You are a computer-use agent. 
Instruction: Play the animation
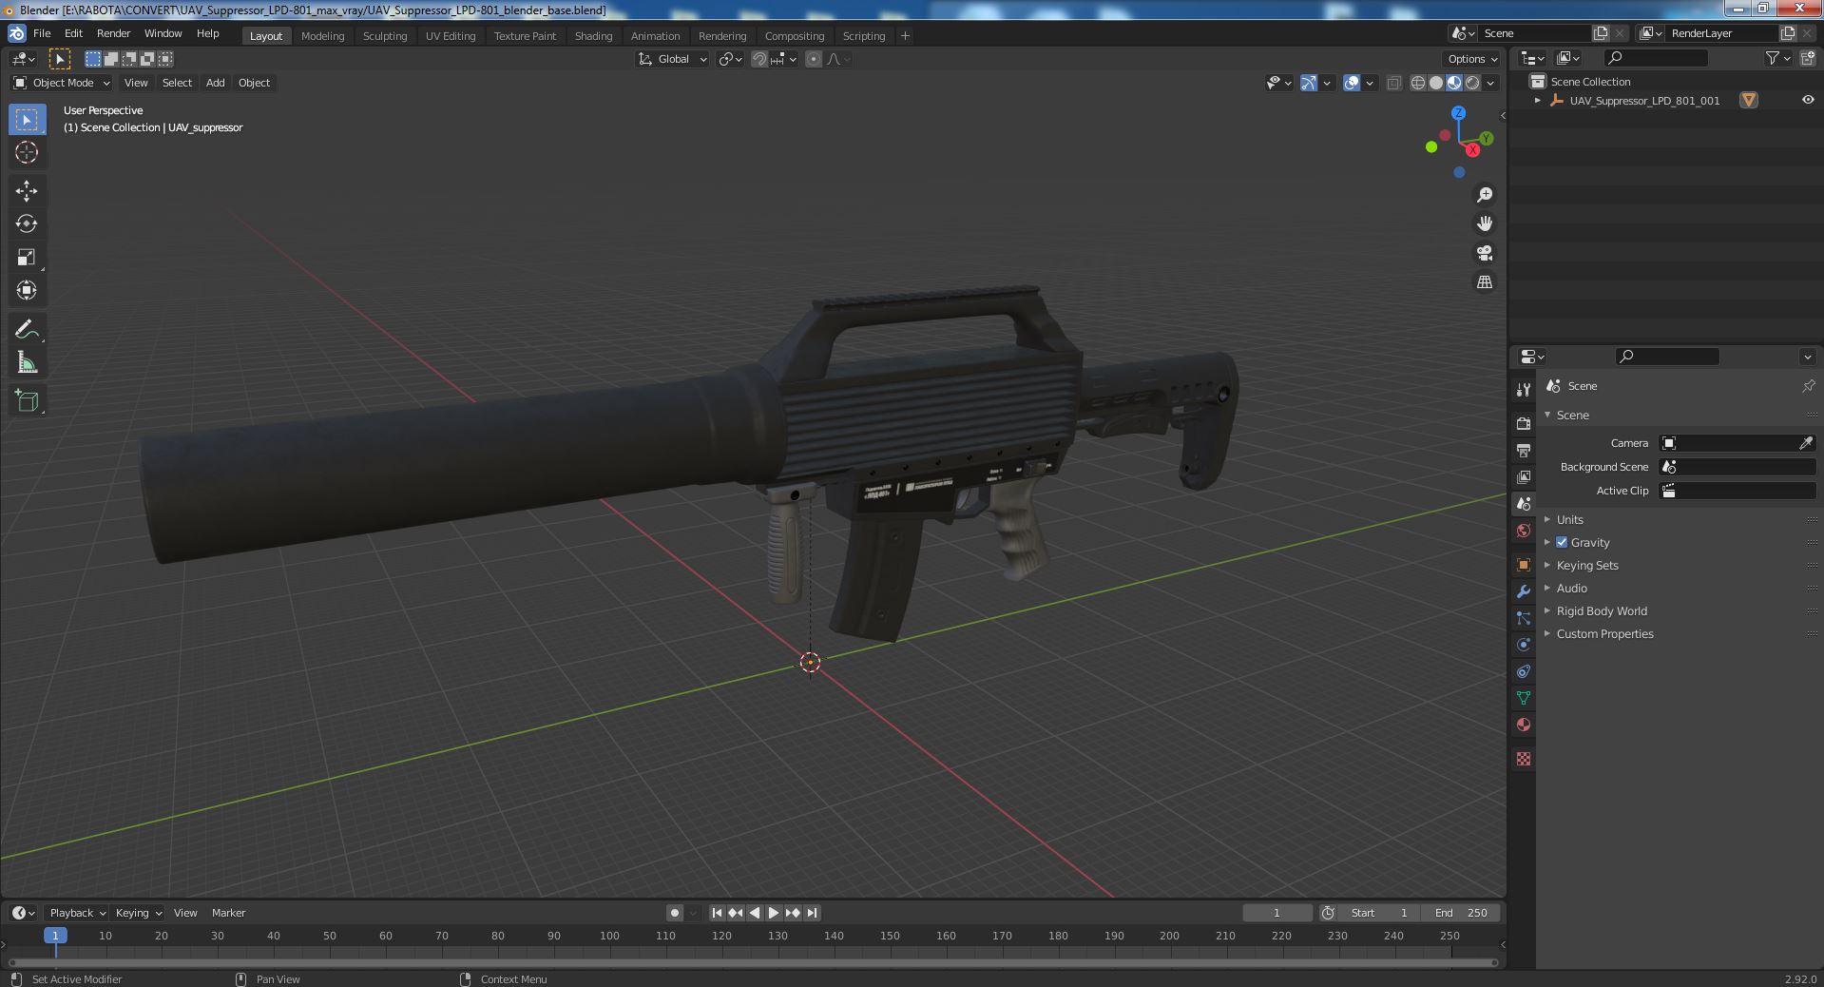click(x=774, y=913)
